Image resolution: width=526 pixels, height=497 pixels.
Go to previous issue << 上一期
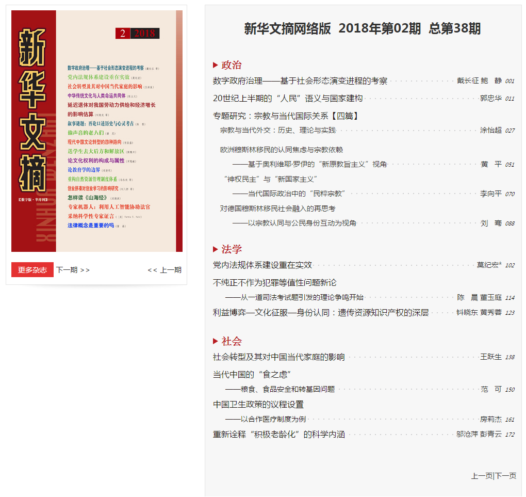pyautogui.click(x=165, y=270)
